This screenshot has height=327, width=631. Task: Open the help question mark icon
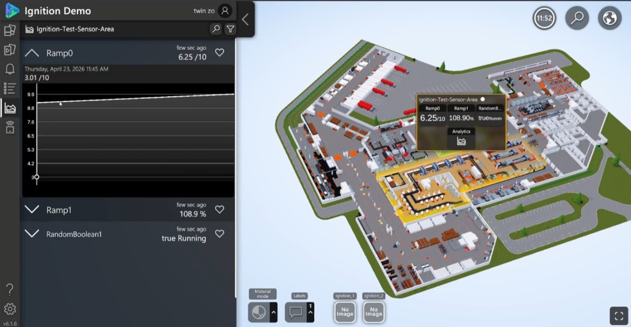[10, 289]
